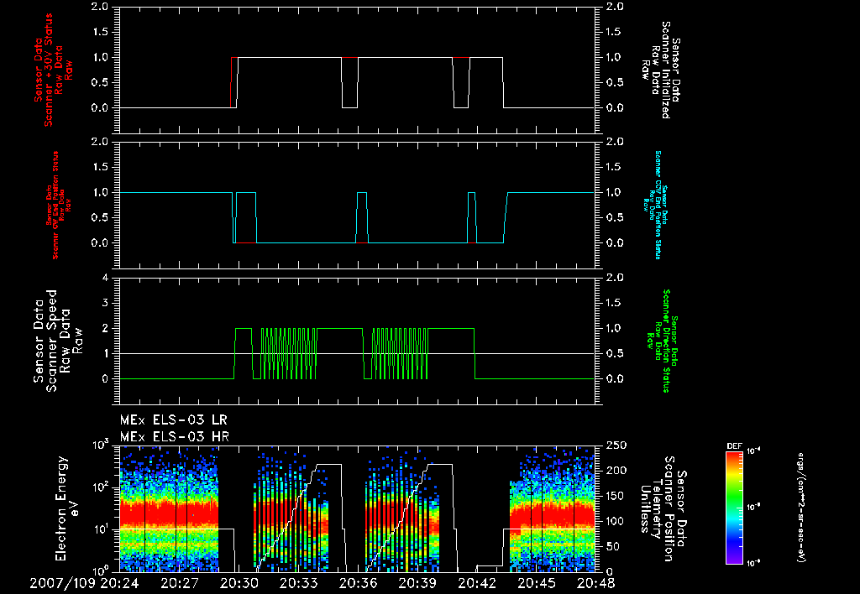The image size is (860, 594).
Task: Click the '20:45' time axis label
Action: click(537, 583)
